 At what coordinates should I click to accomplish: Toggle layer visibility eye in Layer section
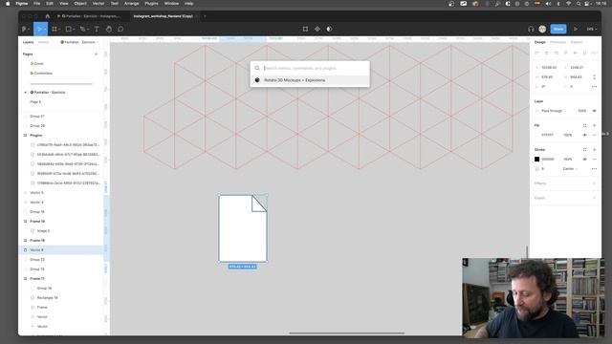pyautogui.click(x=594, y=111)
